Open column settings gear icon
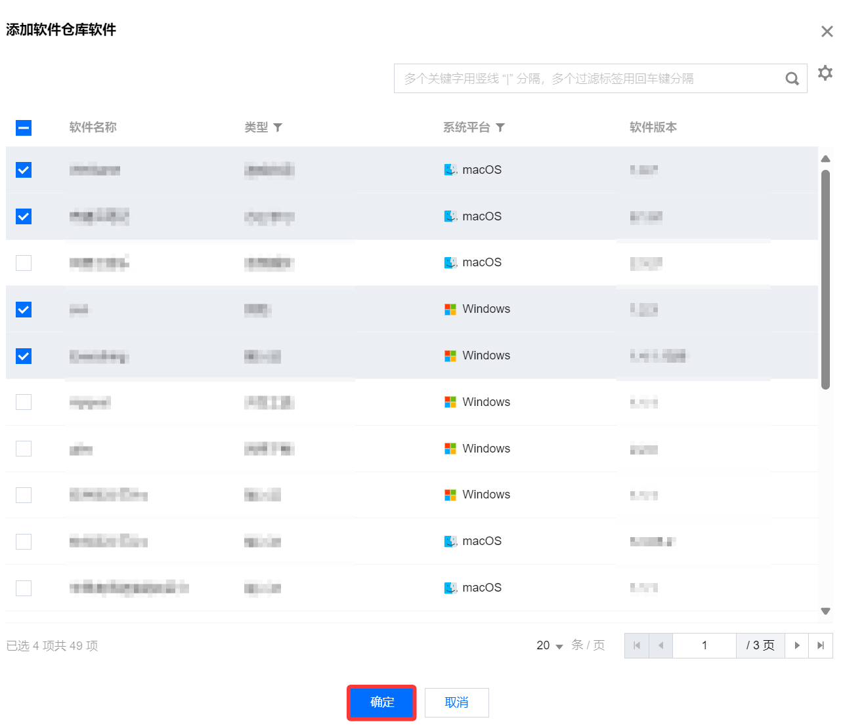The height and width of the screenshot is (728, 843). pos(825,73)
